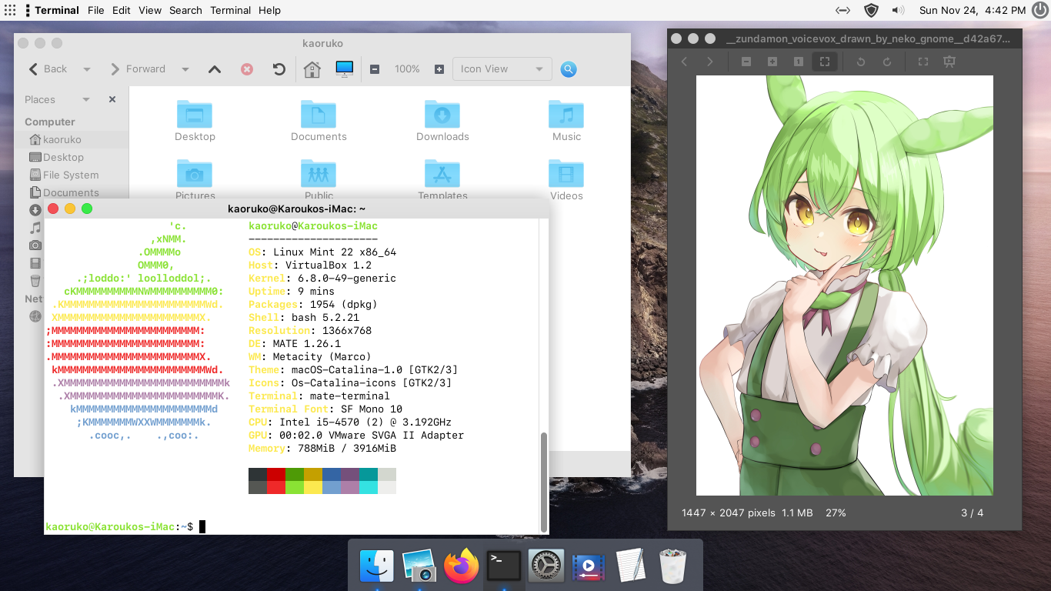Image resolution: width=1051 pixels, height=591 pixels.
Task: Expand the Forward history dropdown arrow
Action: tap(185, 69)
